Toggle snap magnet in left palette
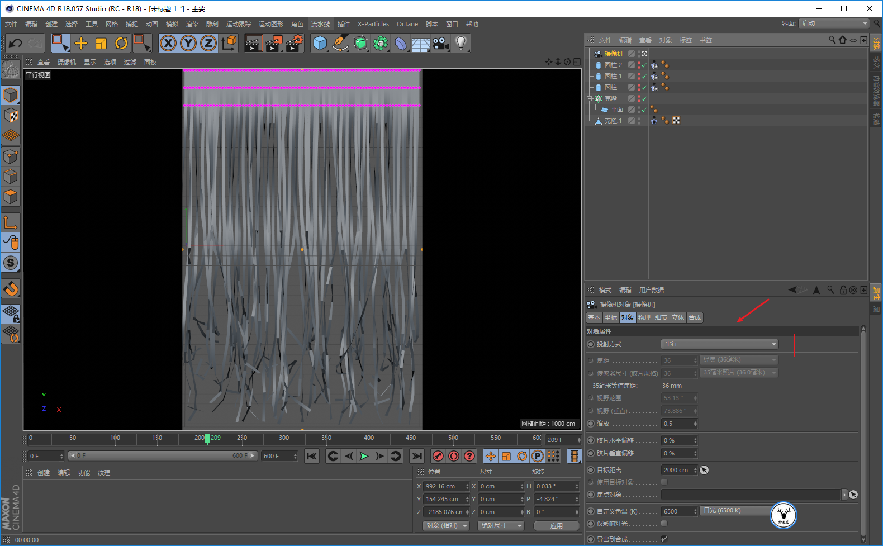Viewport: 883px width, 546px height. click(11, 289)
